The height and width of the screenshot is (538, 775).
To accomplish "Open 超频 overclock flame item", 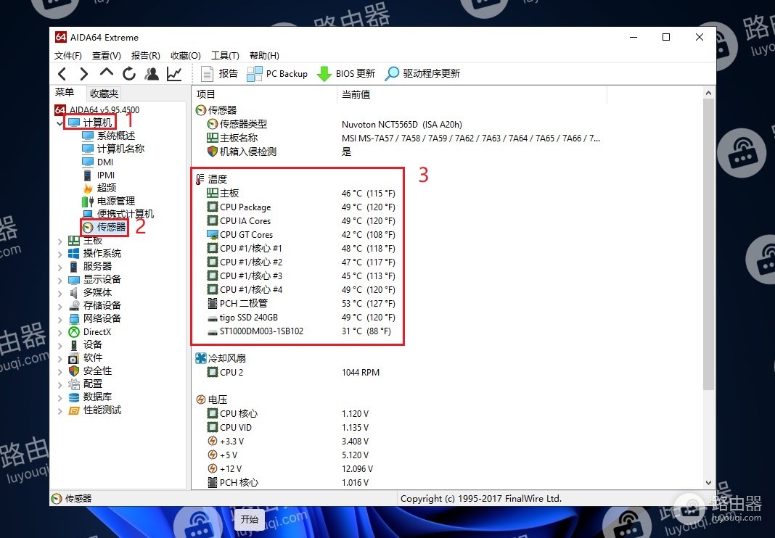I will 100,188.
